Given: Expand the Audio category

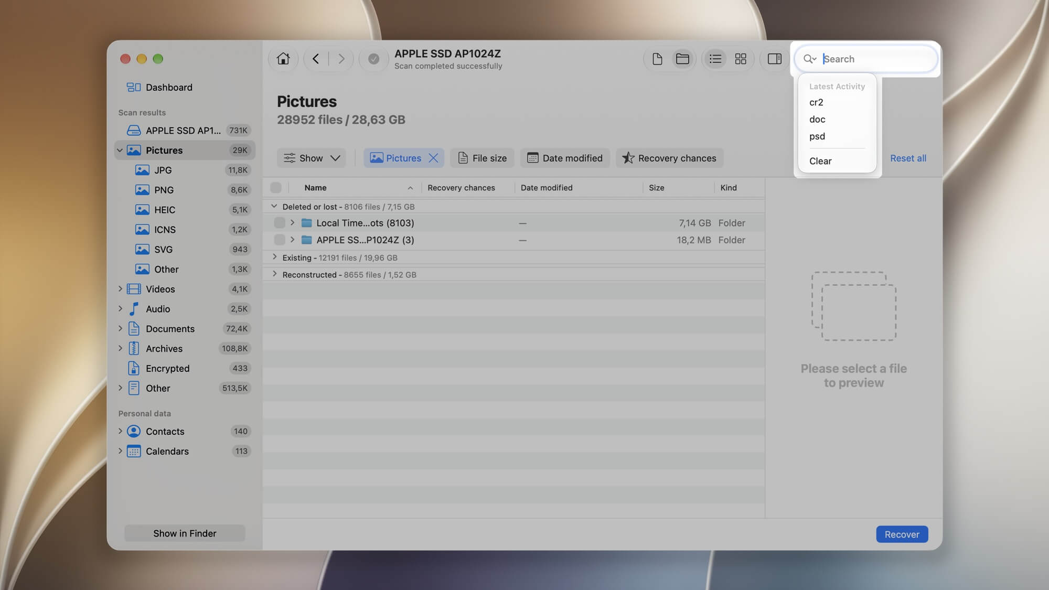Looking at the screenshot, I should 120,309.
